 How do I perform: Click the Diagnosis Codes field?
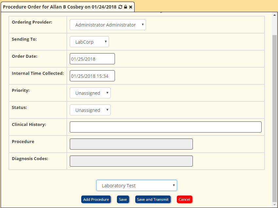[131, 161]
